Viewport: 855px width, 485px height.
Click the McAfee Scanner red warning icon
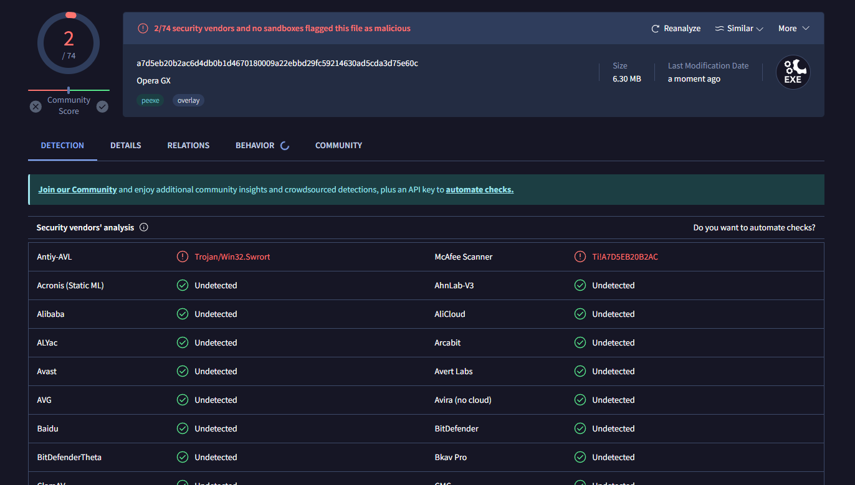coord(580,257)
